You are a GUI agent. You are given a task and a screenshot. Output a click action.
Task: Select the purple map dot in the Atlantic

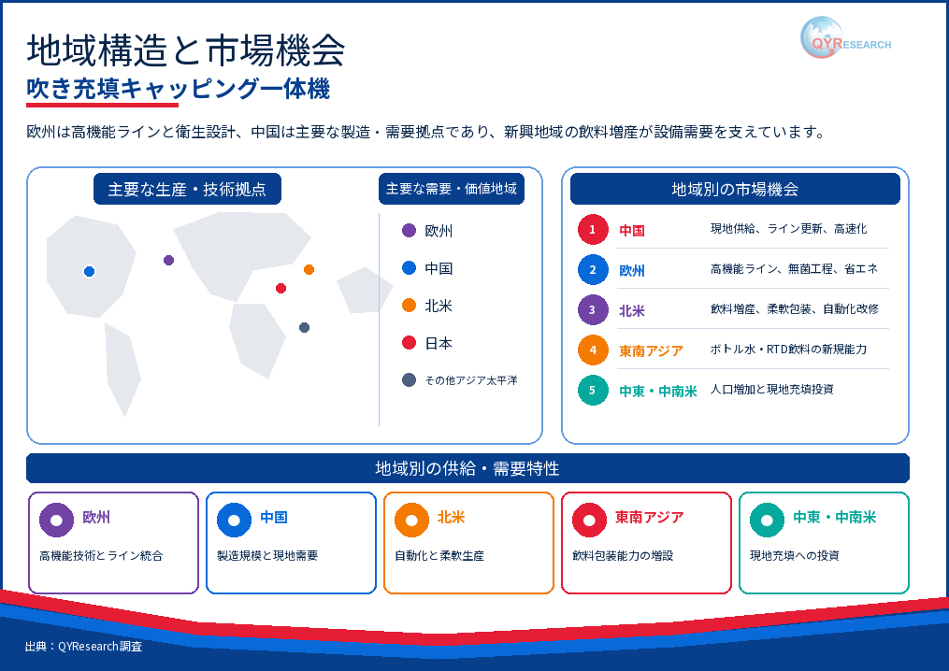169,260
